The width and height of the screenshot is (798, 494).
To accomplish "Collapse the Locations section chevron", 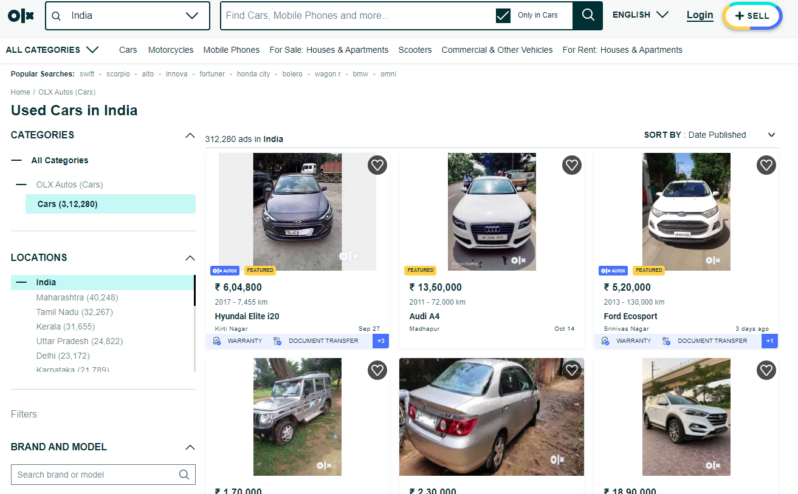I will tap(190, 258).
